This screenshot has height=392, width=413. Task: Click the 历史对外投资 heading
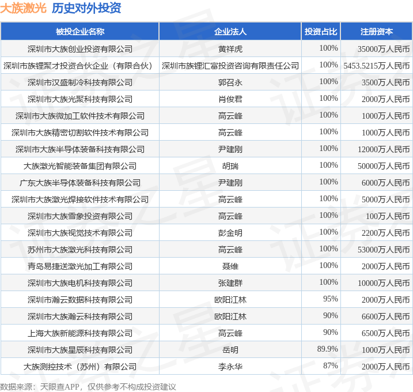[x=86, y=9]
